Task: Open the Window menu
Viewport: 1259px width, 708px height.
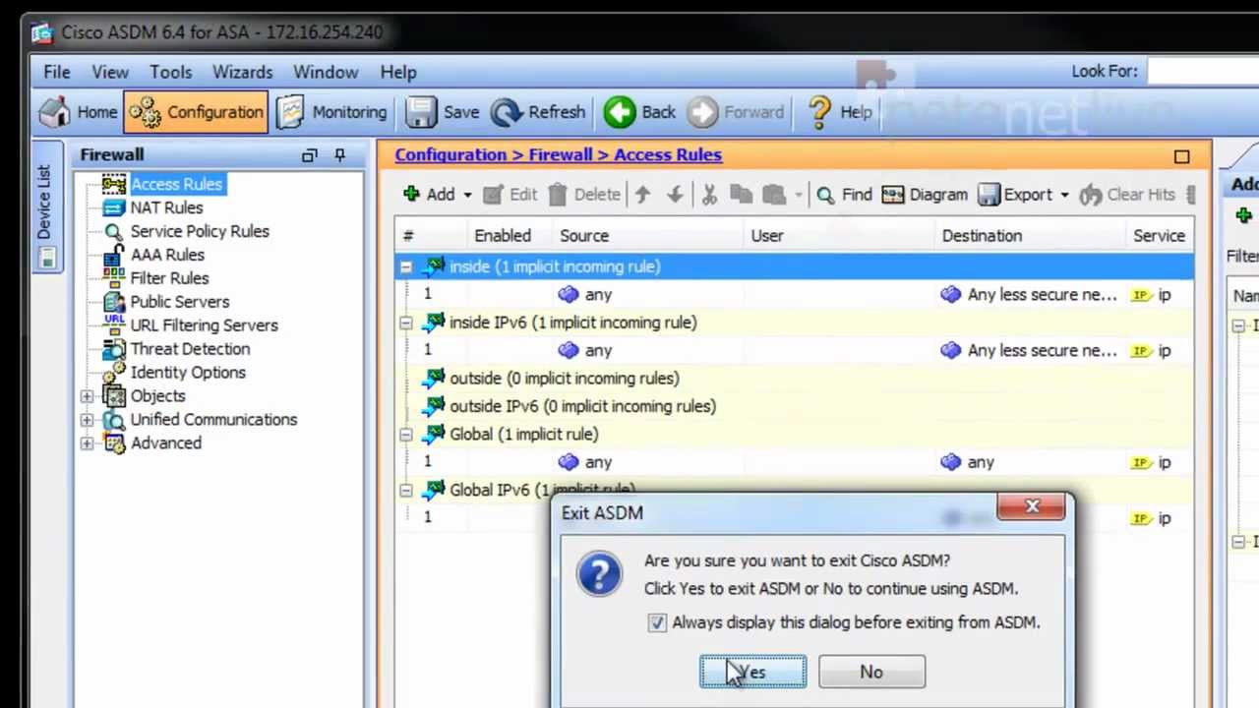Action: [x=326, y=72]
